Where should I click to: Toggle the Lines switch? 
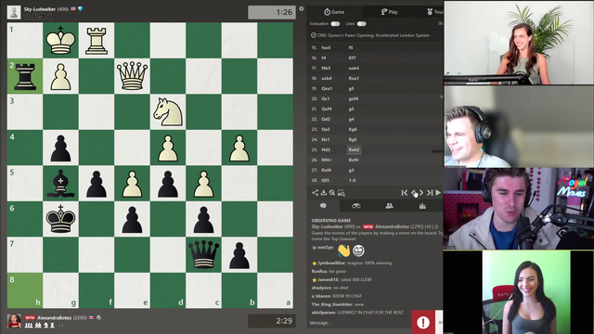point(361,23)
